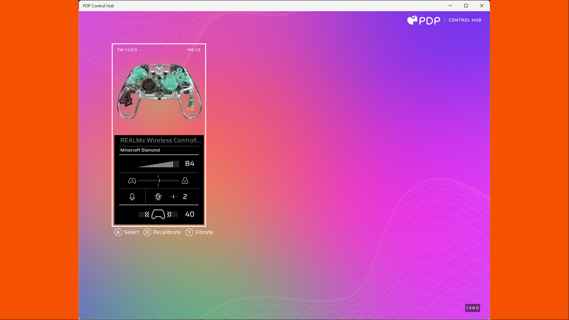Click the FW 1.4.0.0 firmware label
The image size is (569, 320).
click(x=127, y=50)
